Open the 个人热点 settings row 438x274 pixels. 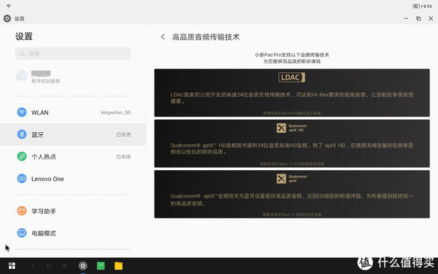(x=73, y=156)
